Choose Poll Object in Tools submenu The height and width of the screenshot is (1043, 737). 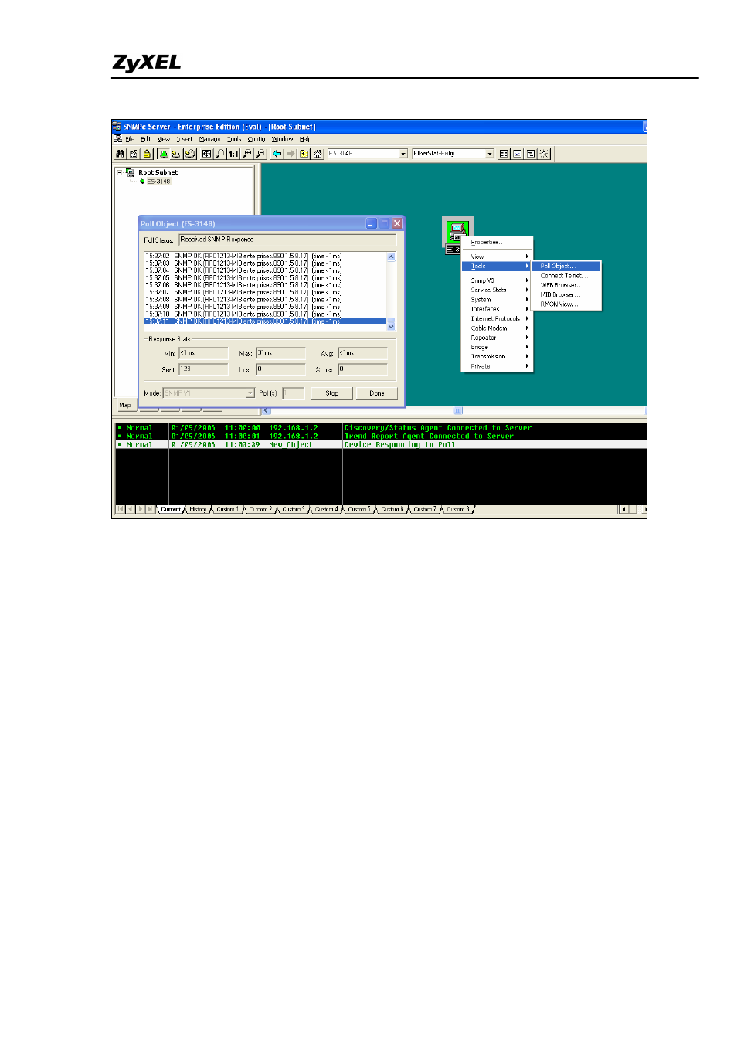click(566, 266)
